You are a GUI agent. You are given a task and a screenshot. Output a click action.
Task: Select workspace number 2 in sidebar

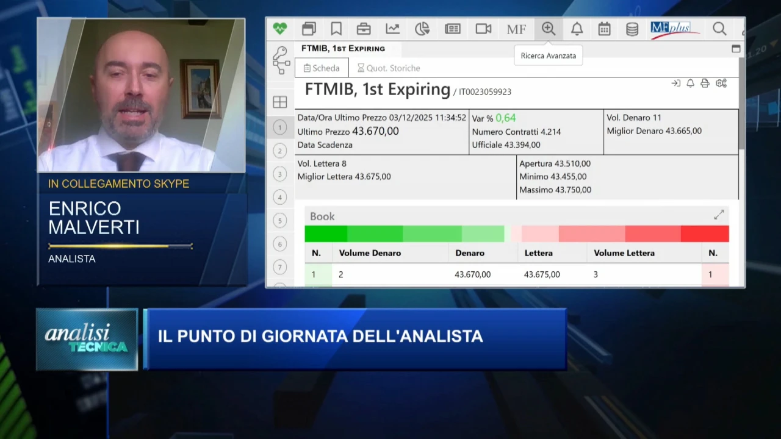[279, 151]
